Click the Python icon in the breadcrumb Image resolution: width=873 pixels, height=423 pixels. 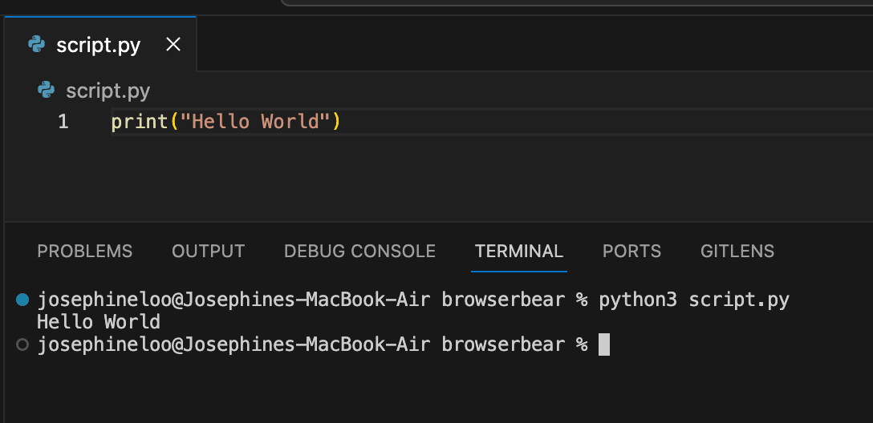point(47,90)
